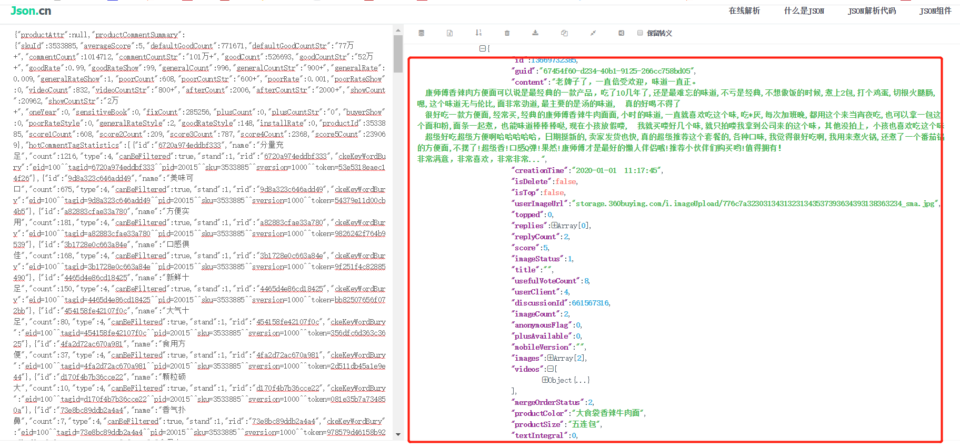
Task: Click the productColor value 大食袋香辣牛肉面
Action: tap(608, 413)
